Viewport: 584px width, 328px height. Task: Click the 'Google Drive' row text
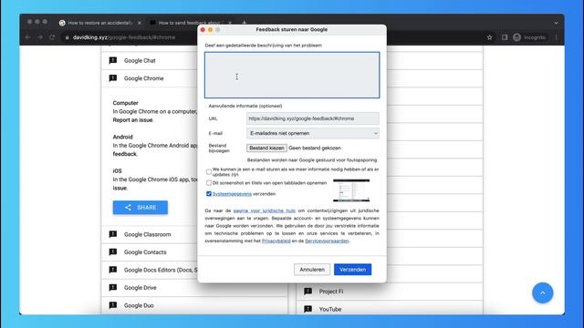pyautogui.click(x=140, y=288)
